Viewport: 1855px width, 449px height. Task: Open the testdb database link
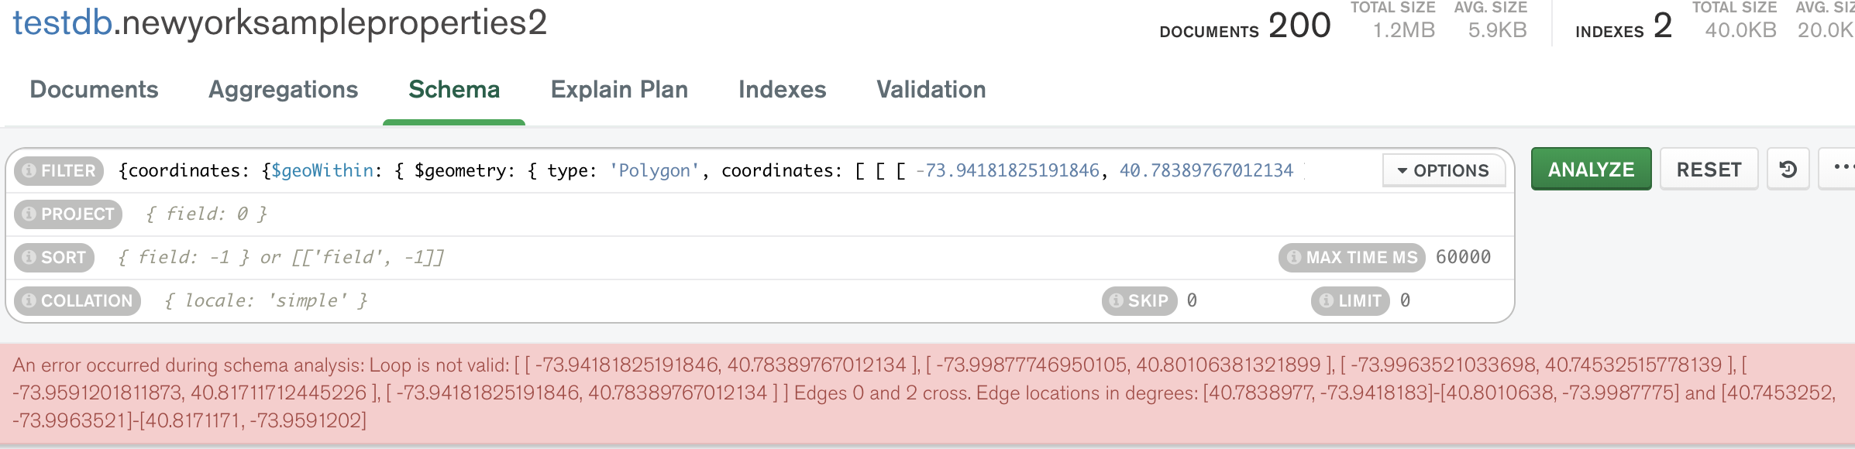[63, 23]
